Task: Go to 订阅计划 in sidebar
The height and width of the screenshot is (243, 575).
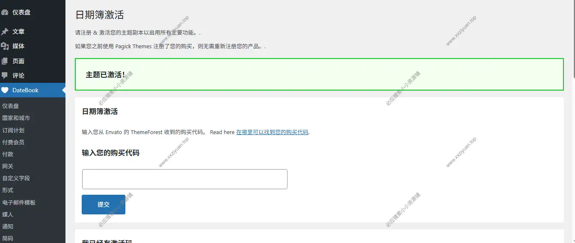Action: [13, 130]
